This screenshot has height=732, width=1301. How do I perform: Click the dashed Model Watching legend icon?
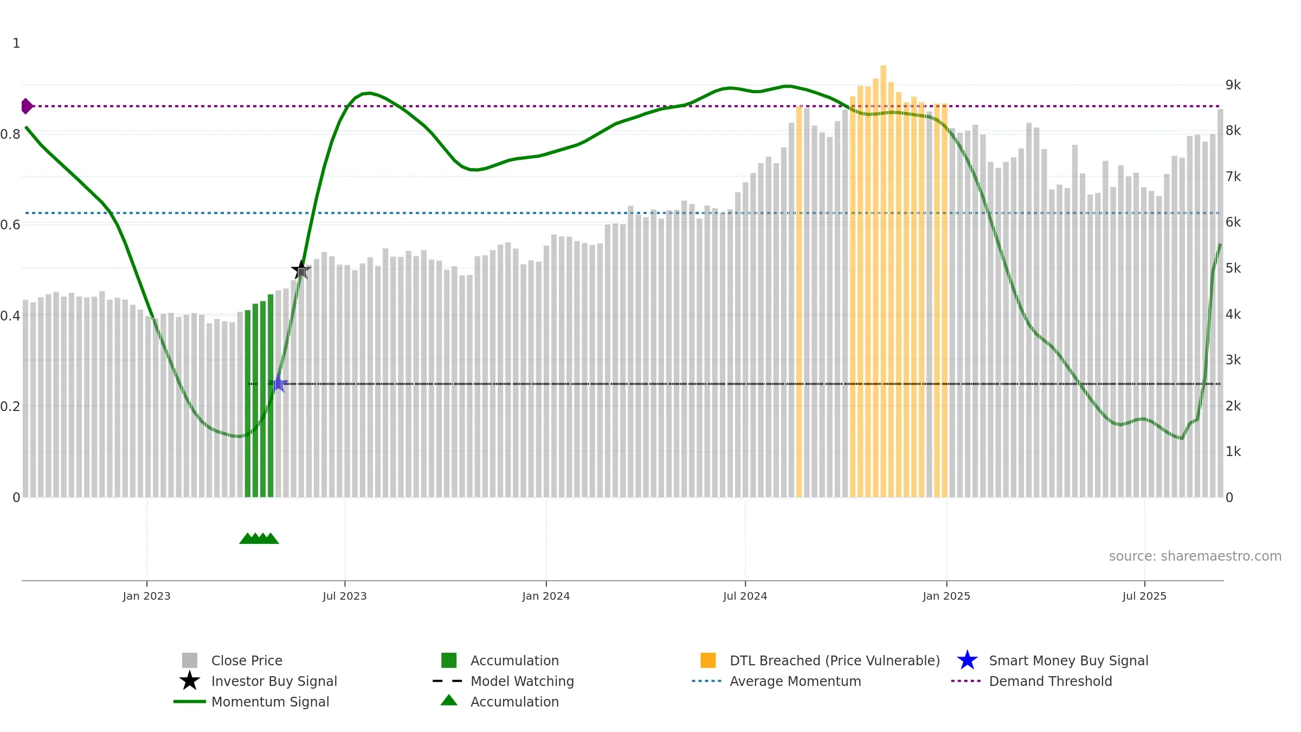point(448,681)
